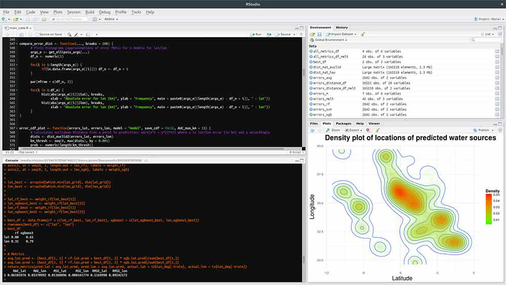
Task: Click the code tools wand icon
Action: tap(76, 34)
